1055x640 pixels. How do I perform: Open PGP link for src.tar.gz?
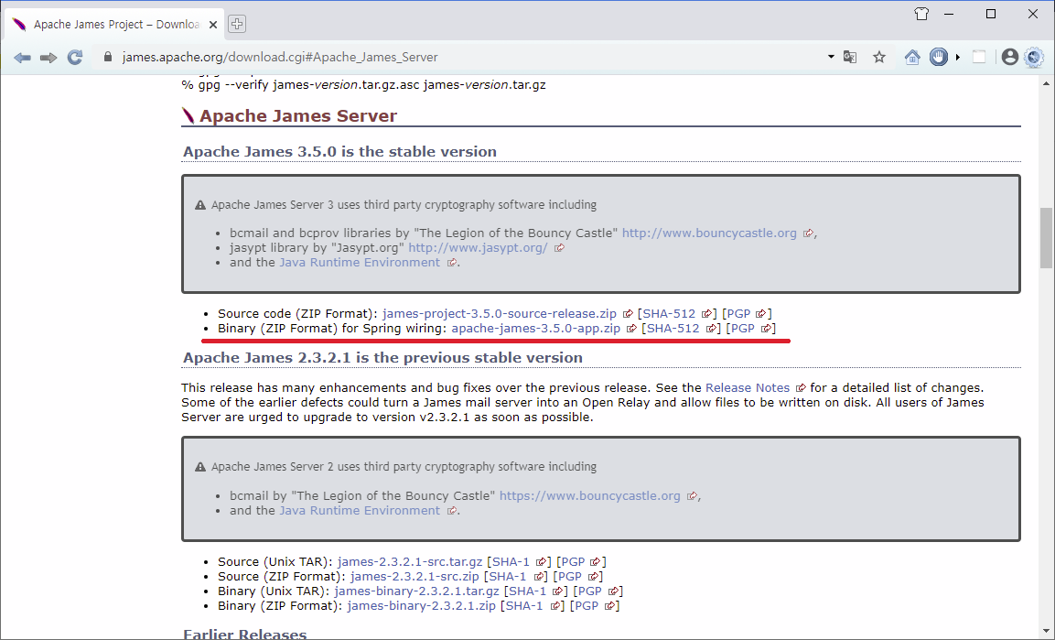[574, 561]
